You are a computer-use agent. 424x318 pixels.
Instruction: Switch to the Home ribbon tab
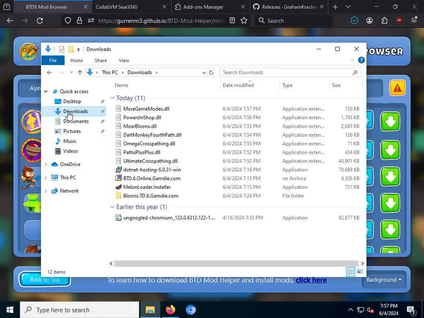(x=77, y=60)
